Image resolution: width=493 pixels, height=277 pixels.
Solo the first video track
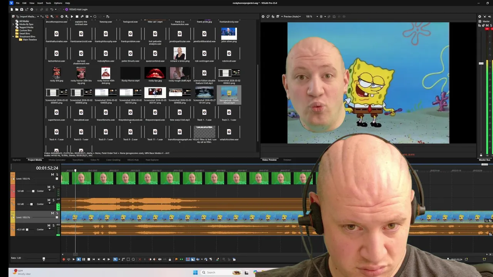point(57,175)
